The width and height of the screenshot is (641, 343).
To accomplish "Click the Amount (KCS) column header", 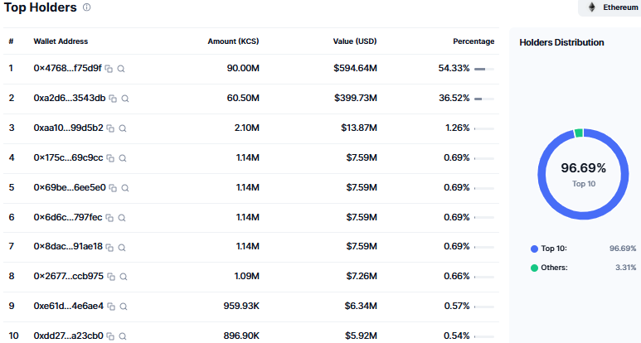I will (233, 41).
